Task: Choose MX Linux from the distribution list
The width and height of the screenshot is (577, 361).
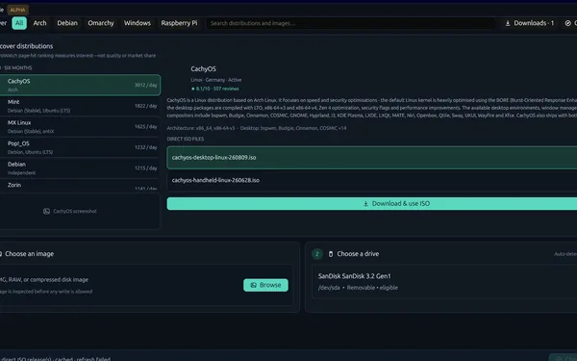Action: [x=80, y=126]
